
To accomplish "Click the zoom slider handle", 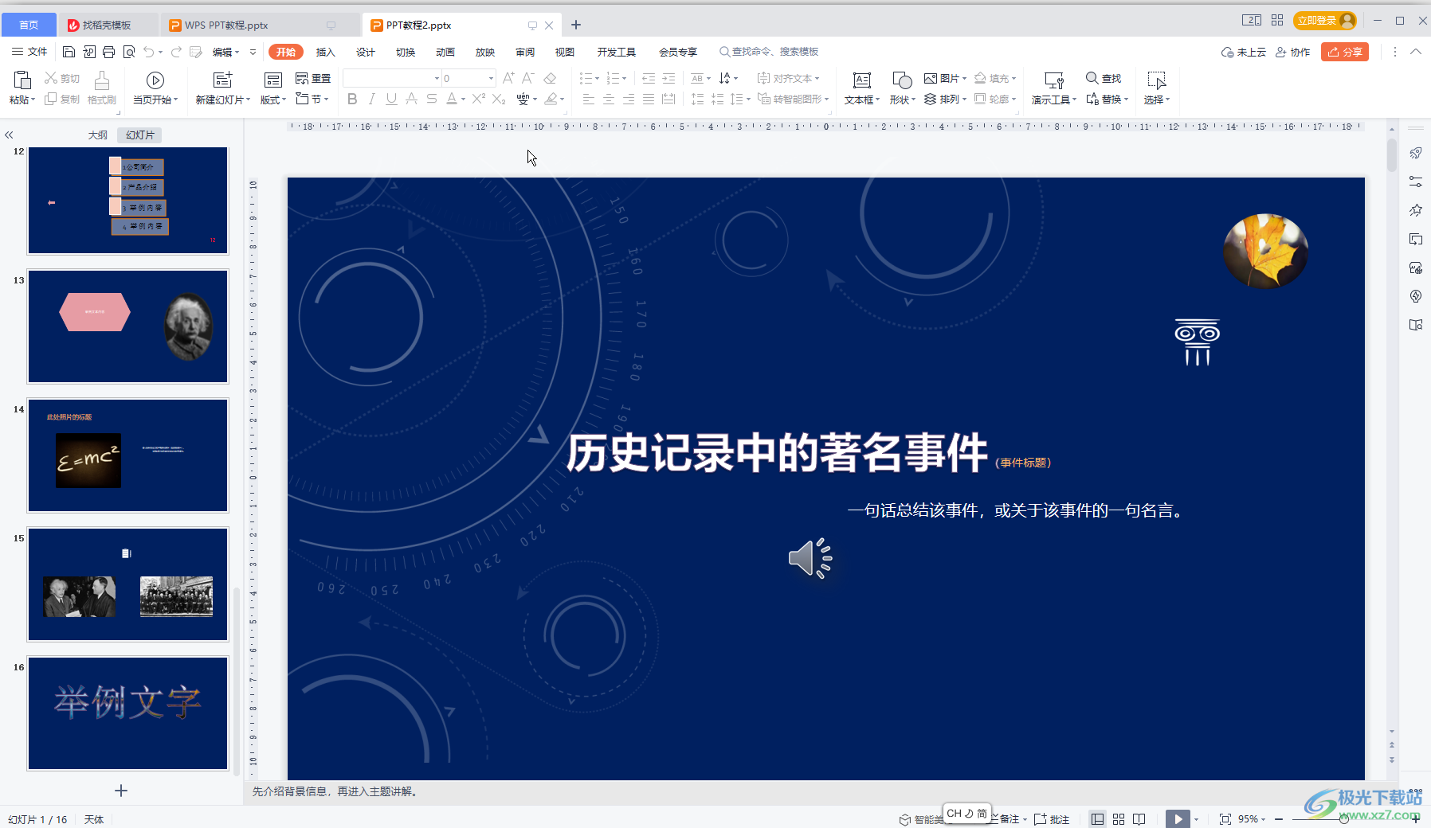I will coord(1344,819).
